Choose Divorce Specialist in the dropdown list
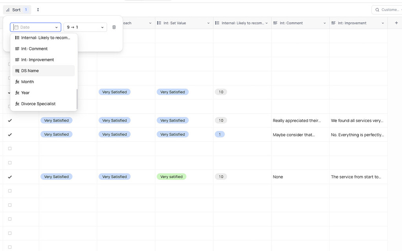This screenshot has width=402, height=251. point(38,104)
